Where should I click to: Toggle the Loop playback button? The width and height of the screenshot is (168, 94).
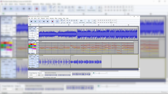pos(57,21)
